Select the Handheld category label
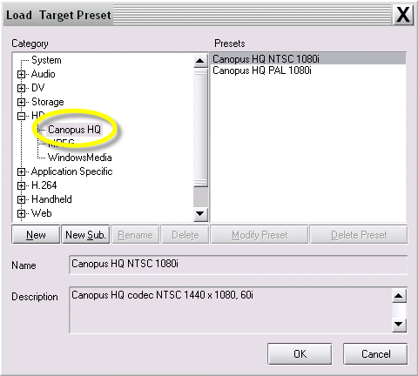The width and height of the screenshot is (418, 376). click(51, 199)
